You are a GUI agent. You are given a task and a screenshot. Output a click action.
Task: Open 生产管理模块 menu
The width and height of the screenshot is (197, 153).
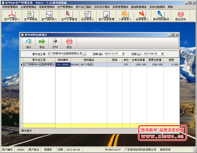[65, 7]
